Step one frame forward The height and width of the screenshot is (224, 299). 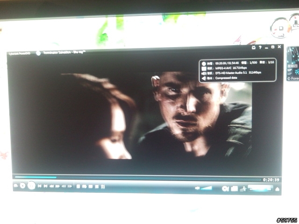click(70, 186)
